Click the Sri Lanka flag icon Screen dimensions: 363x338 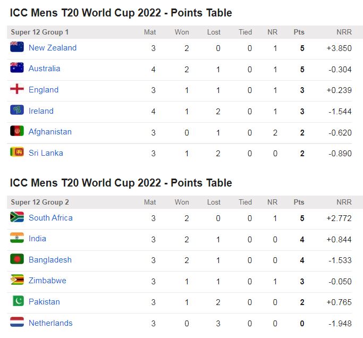(17, 153)
